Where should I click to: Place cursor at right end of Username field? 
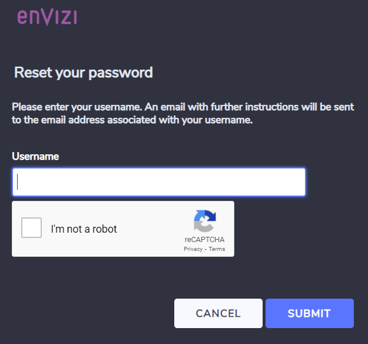pyautogui.click(x=300, y=182)
